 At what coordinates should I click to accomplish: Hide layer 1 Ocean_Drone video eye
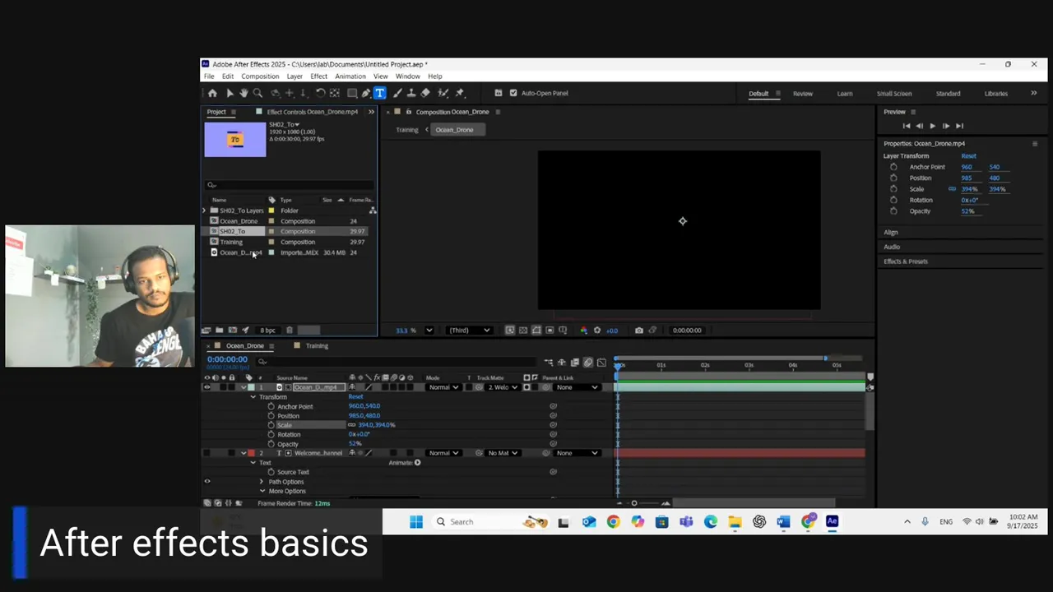click(x=207, y=387)
